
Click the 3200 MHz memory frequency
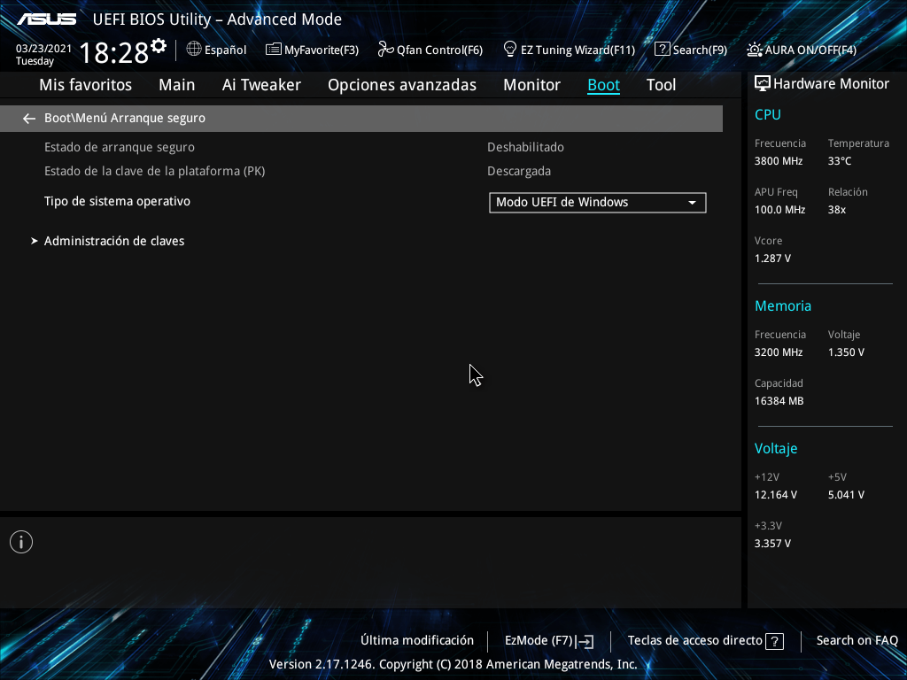(779, 352)
